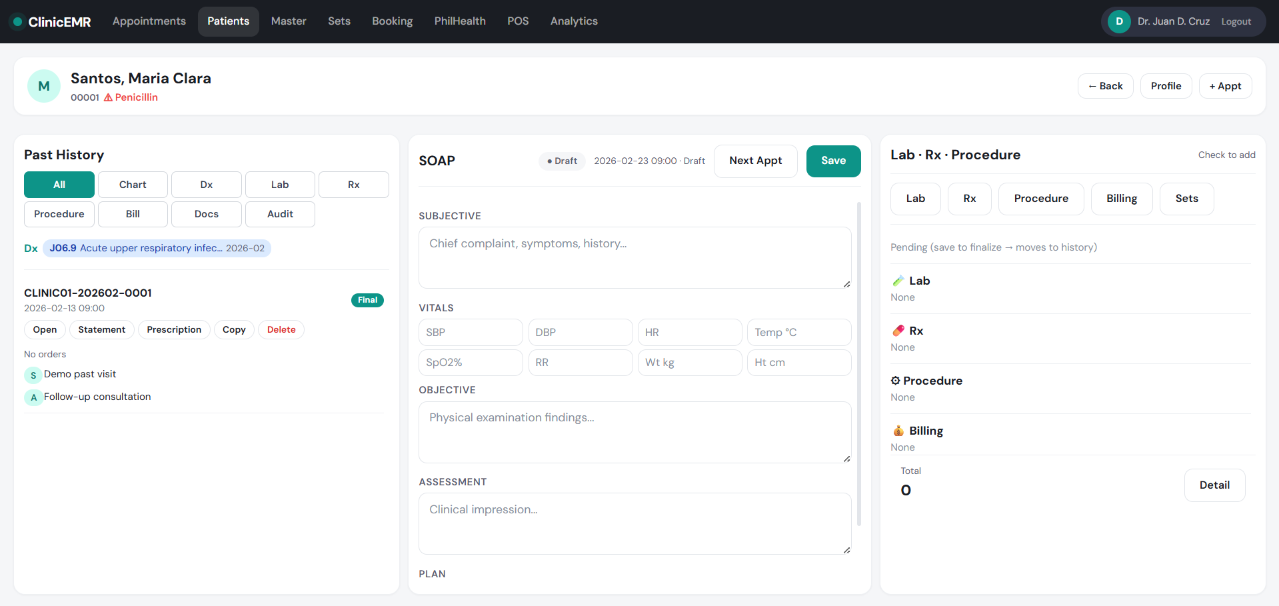Click the doctor avatar D circle
The image size is (1279, 606).
[1119, 21]
